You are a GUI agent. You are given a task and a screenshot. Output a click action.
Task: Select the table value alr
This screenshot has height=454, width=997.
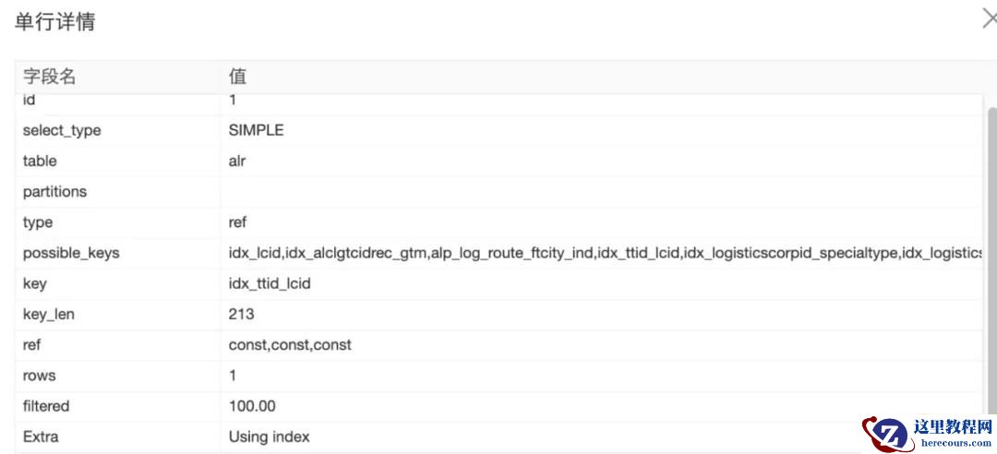click(237, 161)
